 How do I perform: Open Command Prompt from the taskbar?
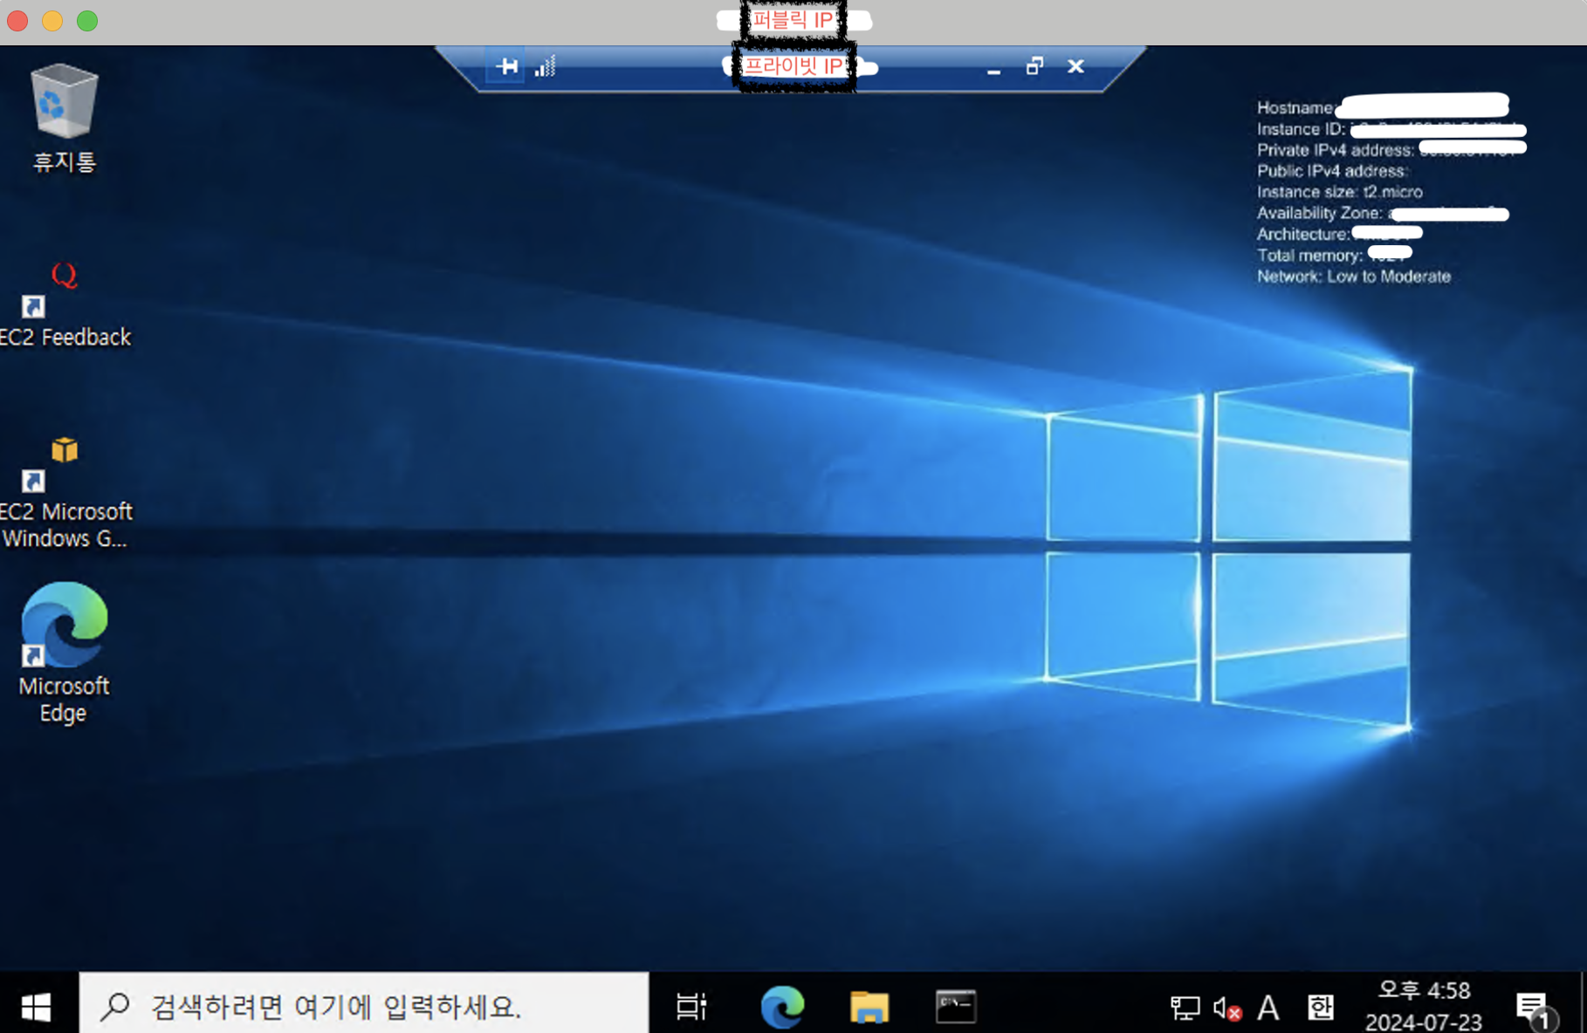click(x=956, y=1007)
